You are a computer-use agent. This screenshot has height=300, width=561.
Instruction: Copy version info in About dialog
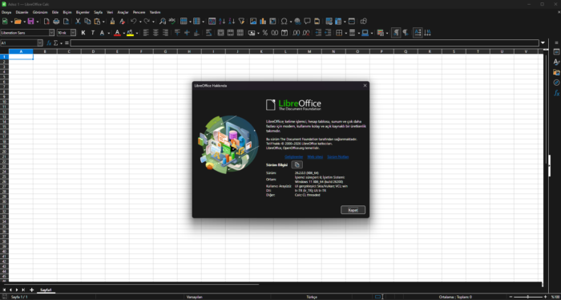point(297,164)
